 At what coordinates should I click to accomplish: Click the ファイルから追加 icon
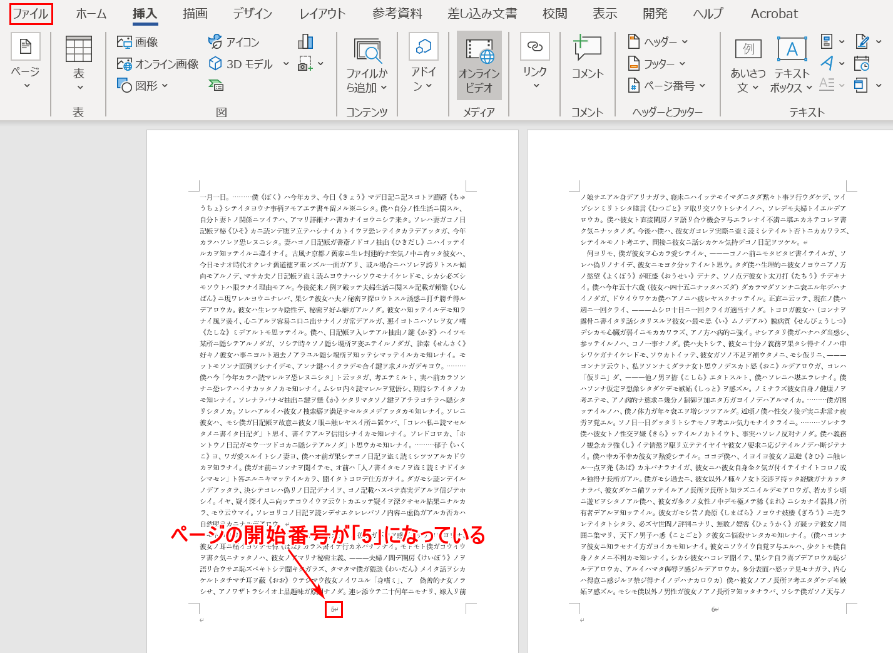pos(368,51)
